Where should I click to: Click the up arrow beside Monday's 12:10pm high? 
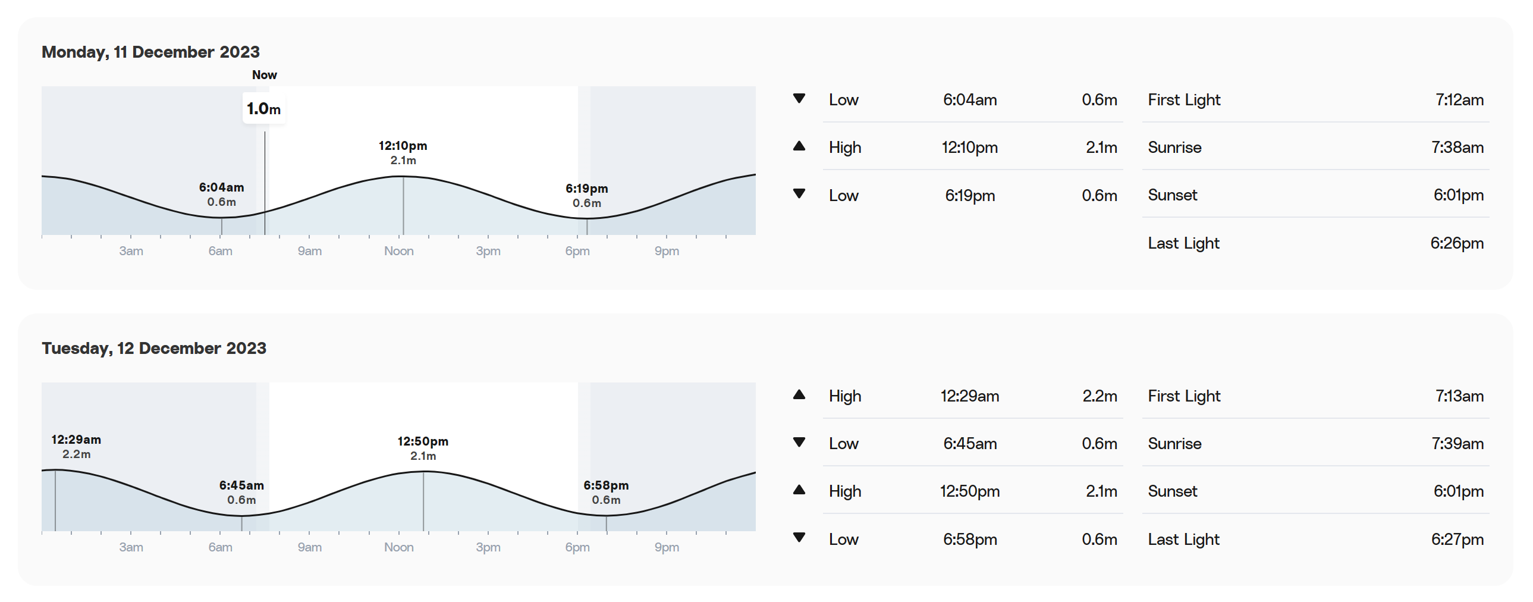799,146
